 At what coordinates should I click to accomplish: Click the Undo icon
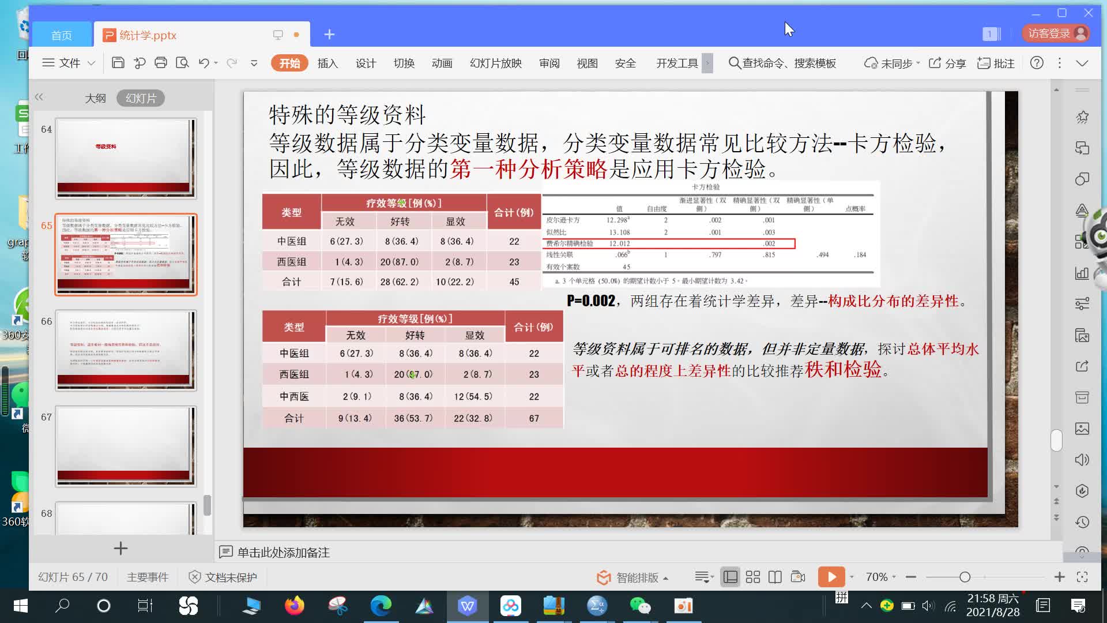pos(205,62)
